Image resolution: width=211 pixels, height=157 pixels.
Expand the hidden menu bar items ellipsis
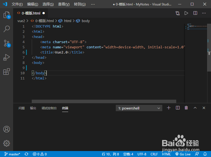[93, 4]
